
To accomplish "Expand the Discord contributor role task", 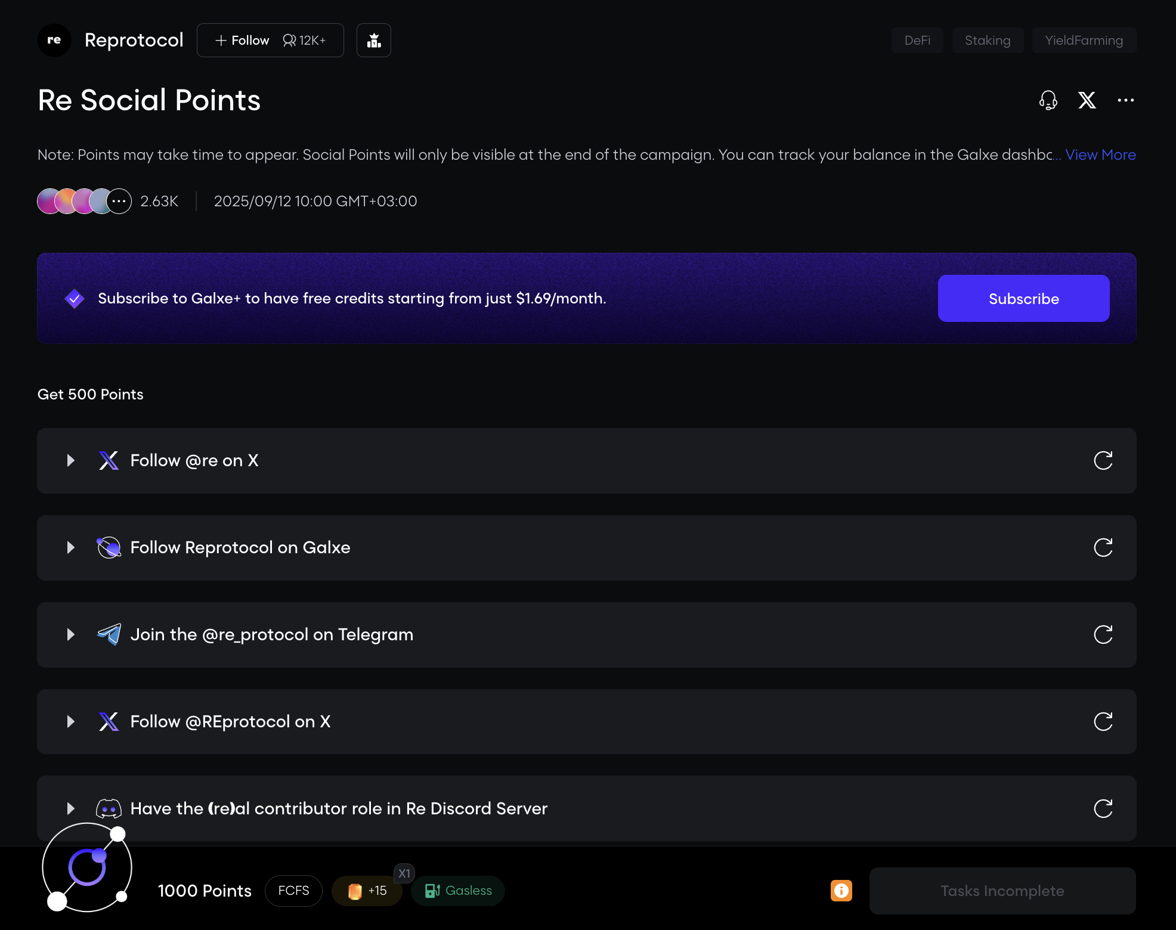I will [70, 808].
